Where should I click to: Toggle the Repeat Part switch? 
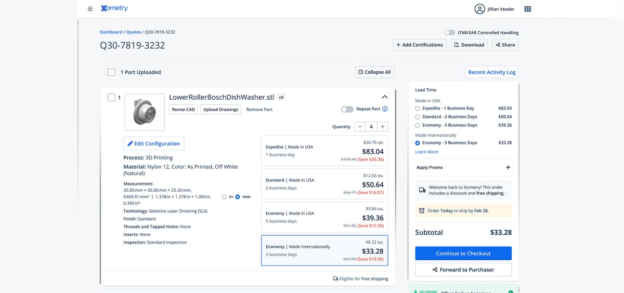coord(347,109)
